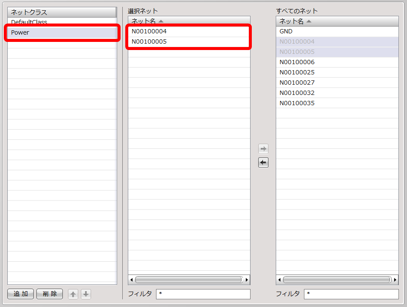This screenshot has height=307, width=407.
Task: Click the left arrow to remove net
Action: [263, 162]
